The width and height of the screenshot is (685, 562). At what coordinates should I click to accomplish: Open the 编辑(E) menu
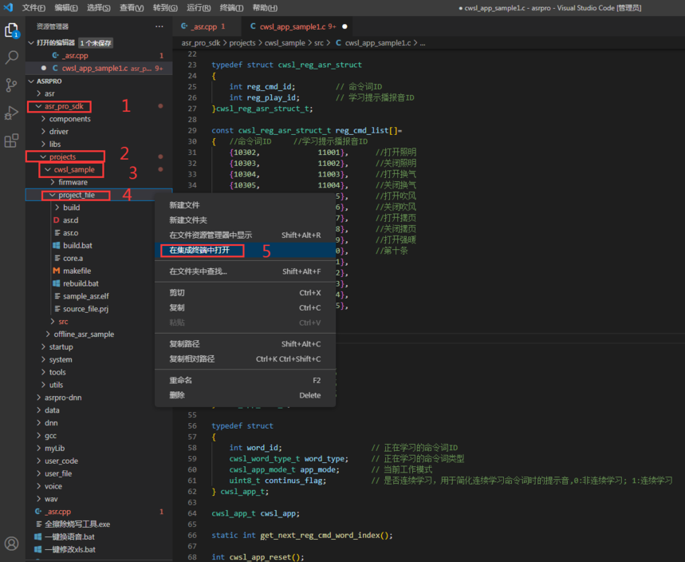(66, 7)
